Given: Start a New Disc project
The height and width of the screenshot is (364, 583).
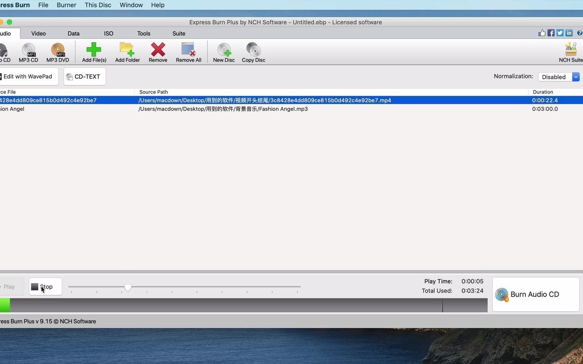Looking at the screenshot, I should coord(224,53).
